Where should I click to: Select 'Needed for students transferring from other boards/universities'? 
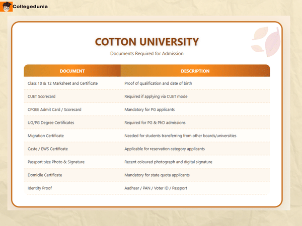click(180, 136)
